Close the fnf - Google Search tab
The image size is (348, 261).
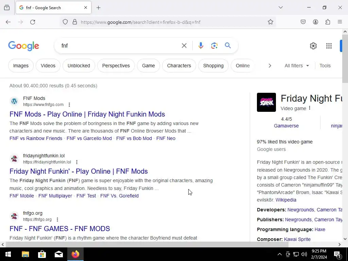click(x=86, y=7)
